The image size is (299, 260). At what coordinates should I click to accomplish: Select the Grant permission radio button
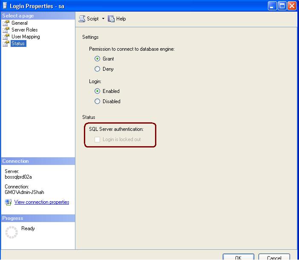tap(98, 59)
